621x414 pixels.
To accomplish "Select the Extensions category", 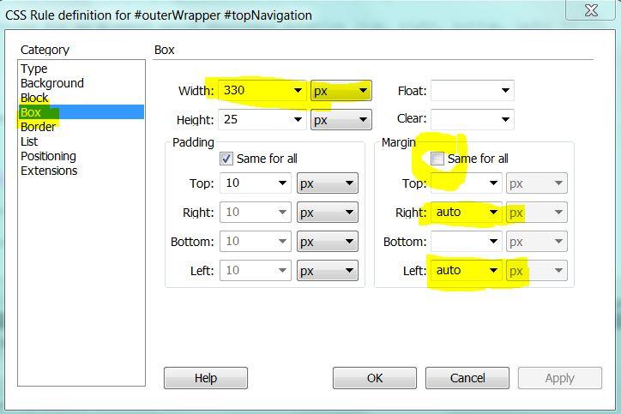I will tap(49, 171).
